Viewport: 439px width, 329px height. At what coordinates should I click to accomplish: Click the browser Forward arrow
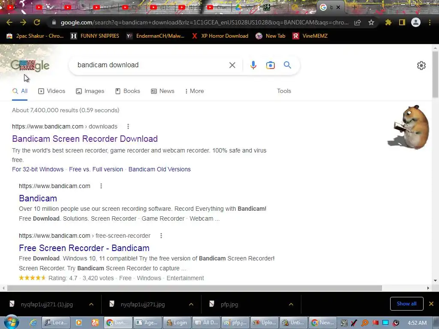tap(23, 22)
